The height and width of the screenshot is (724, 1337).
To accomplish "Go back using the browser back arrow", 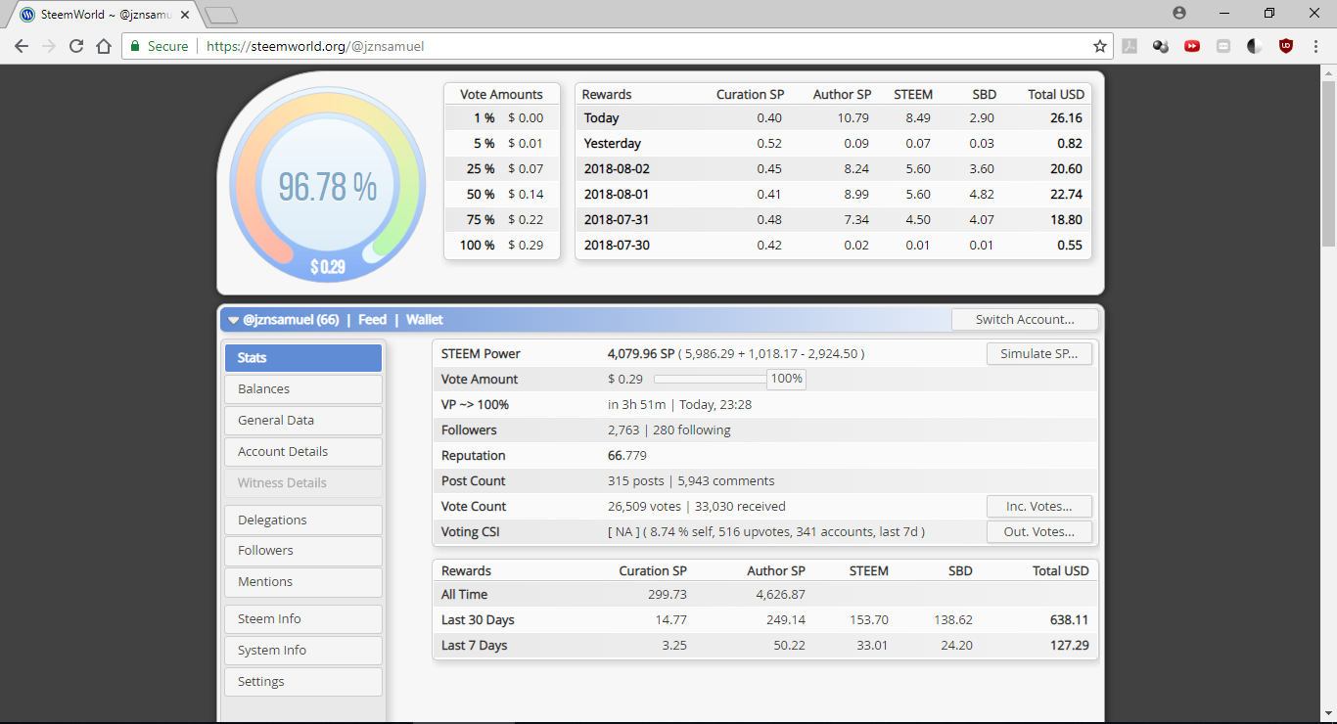I will pos(22,46).
